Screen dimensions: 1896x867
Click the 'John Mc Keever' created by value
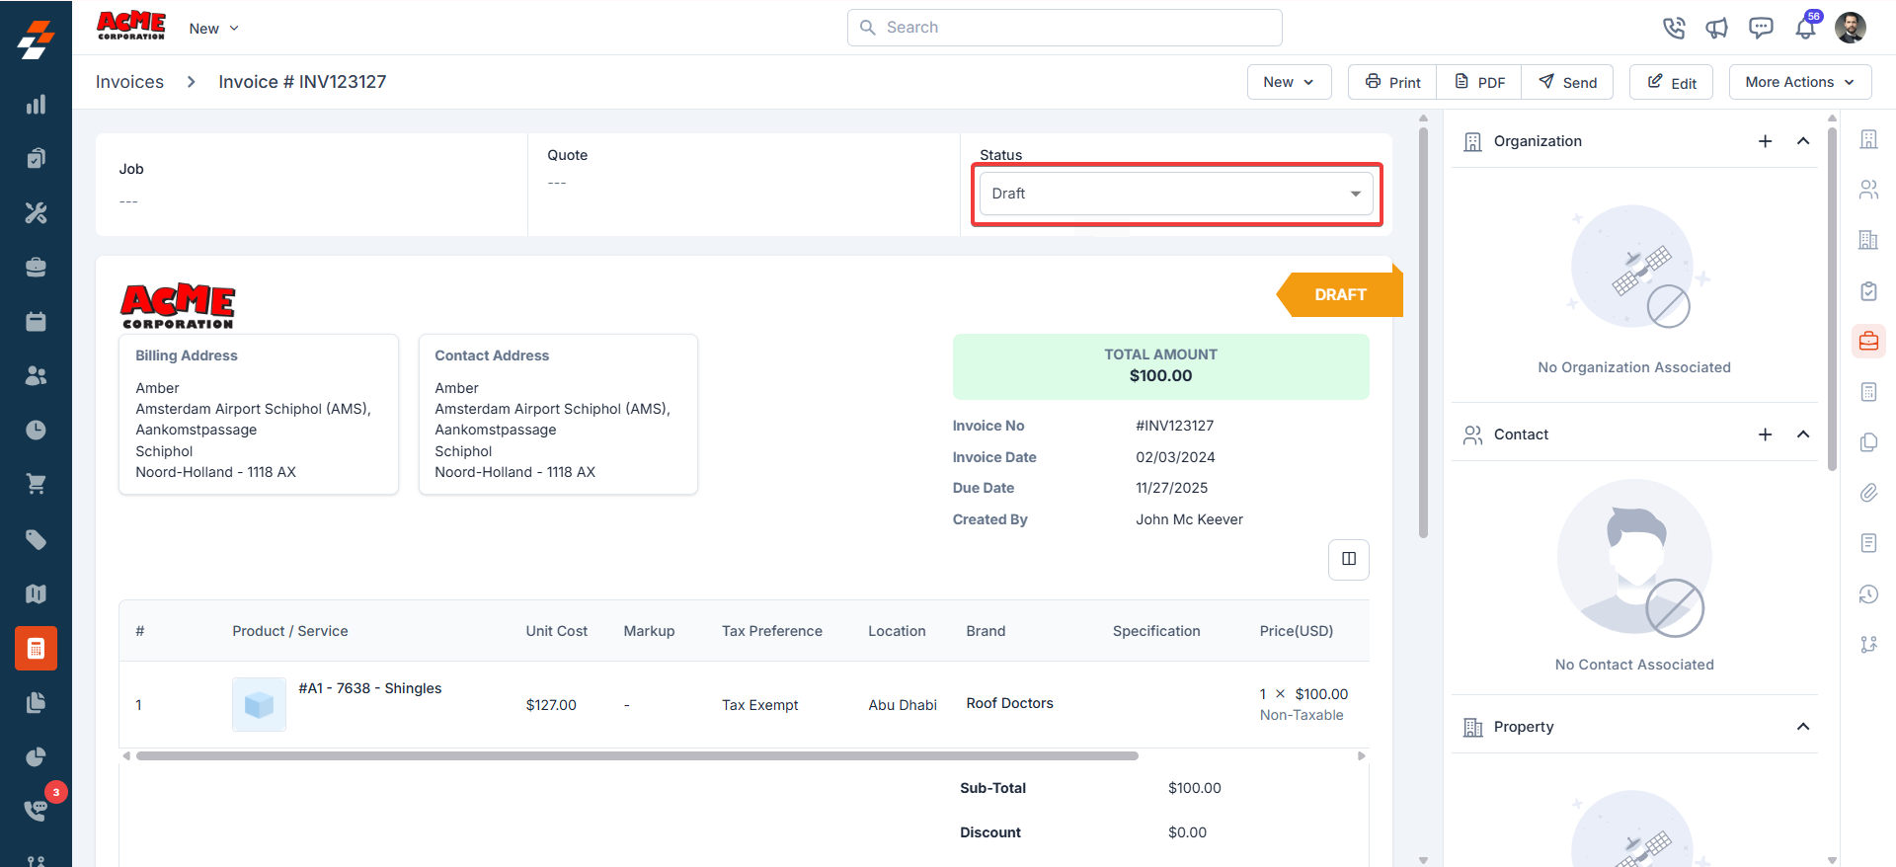1189,519
